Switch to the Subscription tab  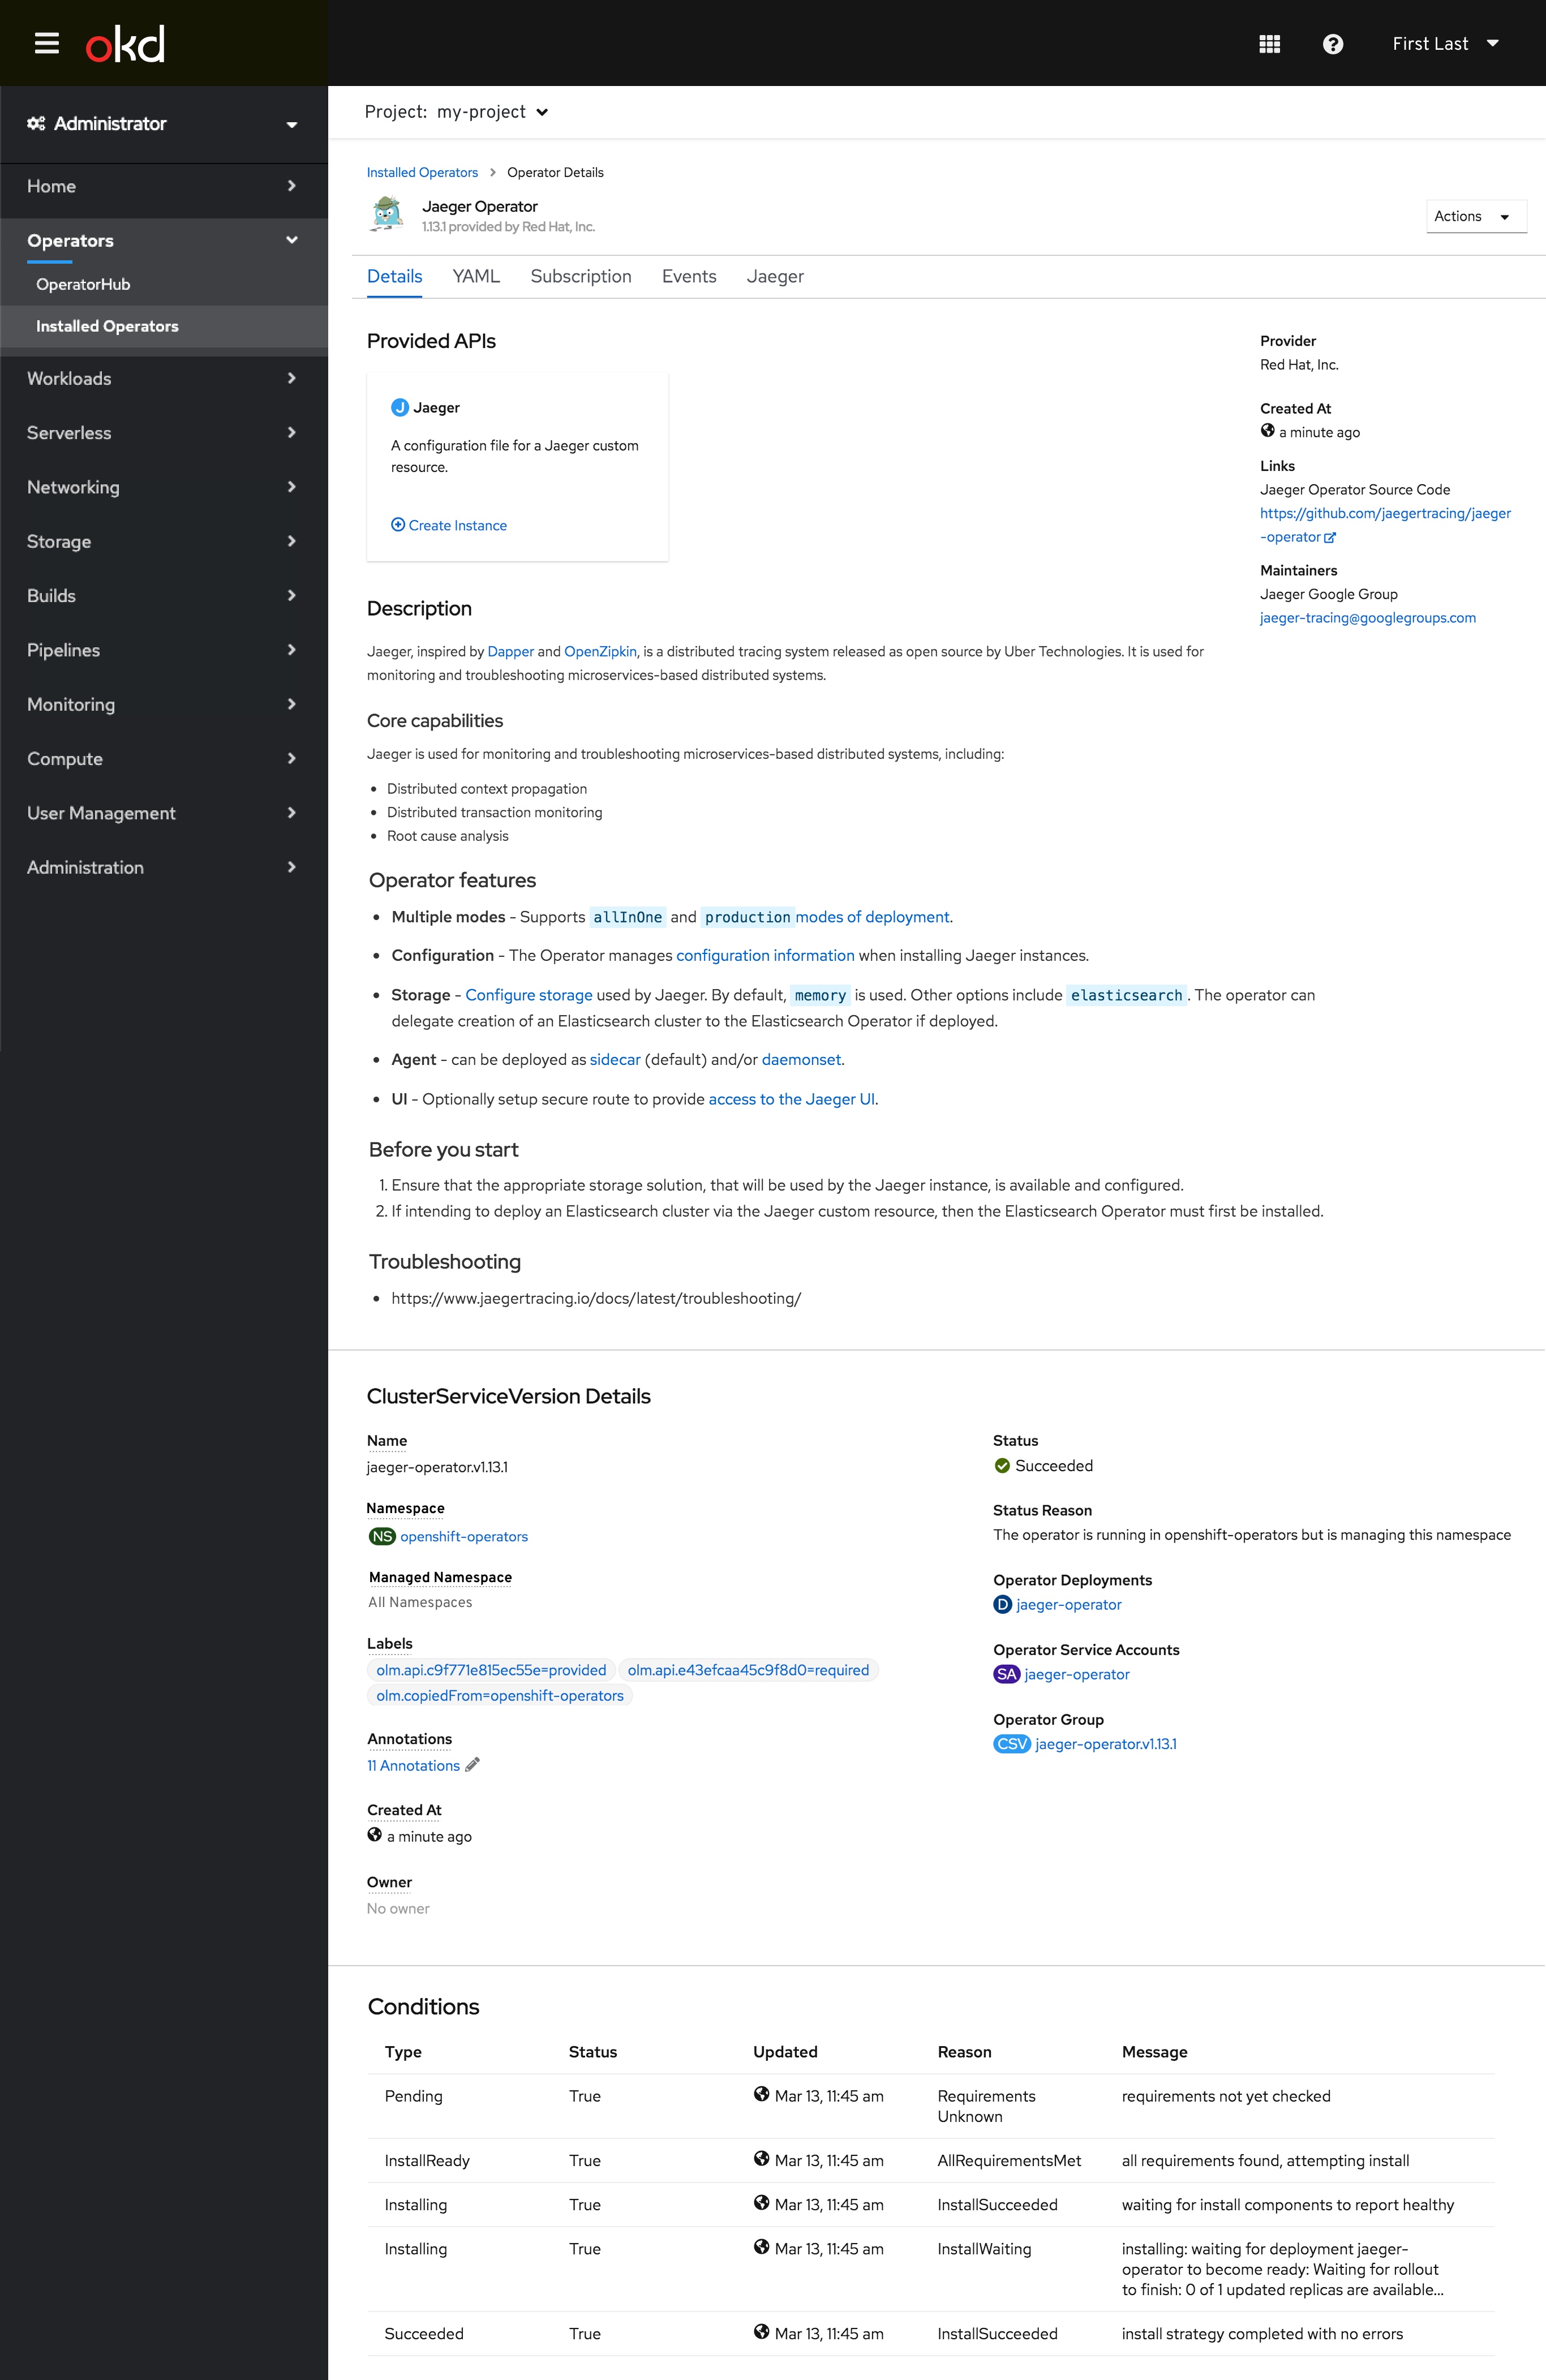point(581,276)
